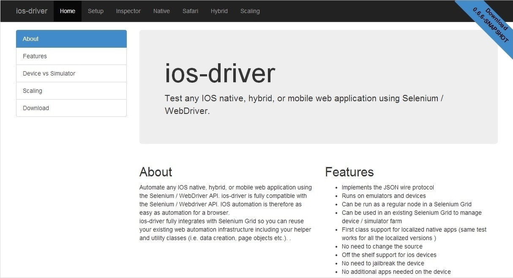Switch to the Home tab
Image resolution: width=513 pixels, height=278 pixels.
67,11
